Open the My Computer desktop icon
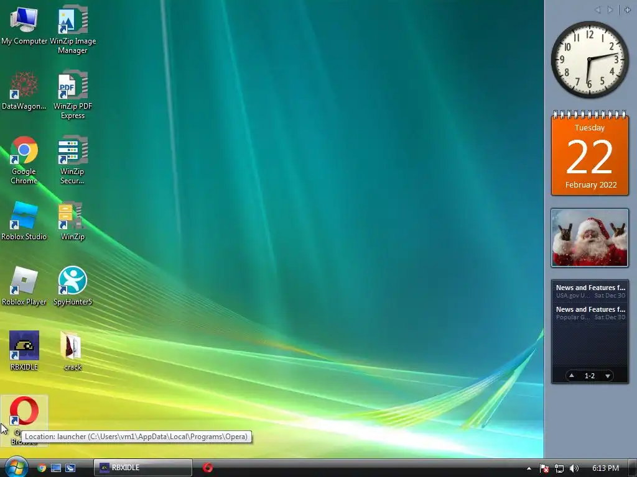 (x=24, y=25)
